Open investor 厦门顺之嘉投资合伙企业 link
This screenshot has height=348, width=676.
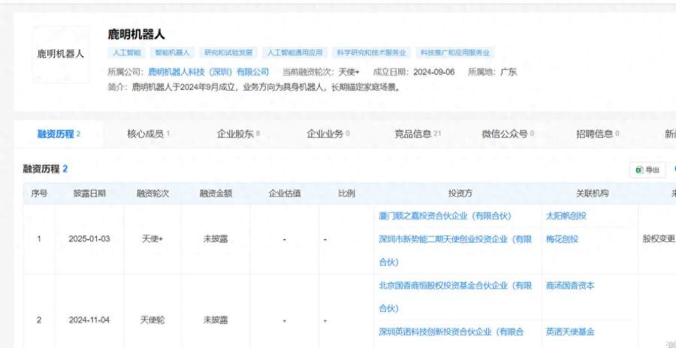click(445, 216)
